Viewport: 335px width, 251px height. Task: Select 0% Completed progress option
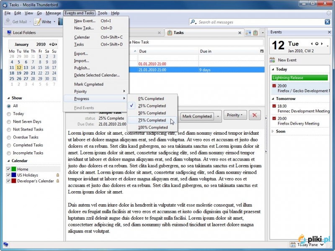(152, 99)
